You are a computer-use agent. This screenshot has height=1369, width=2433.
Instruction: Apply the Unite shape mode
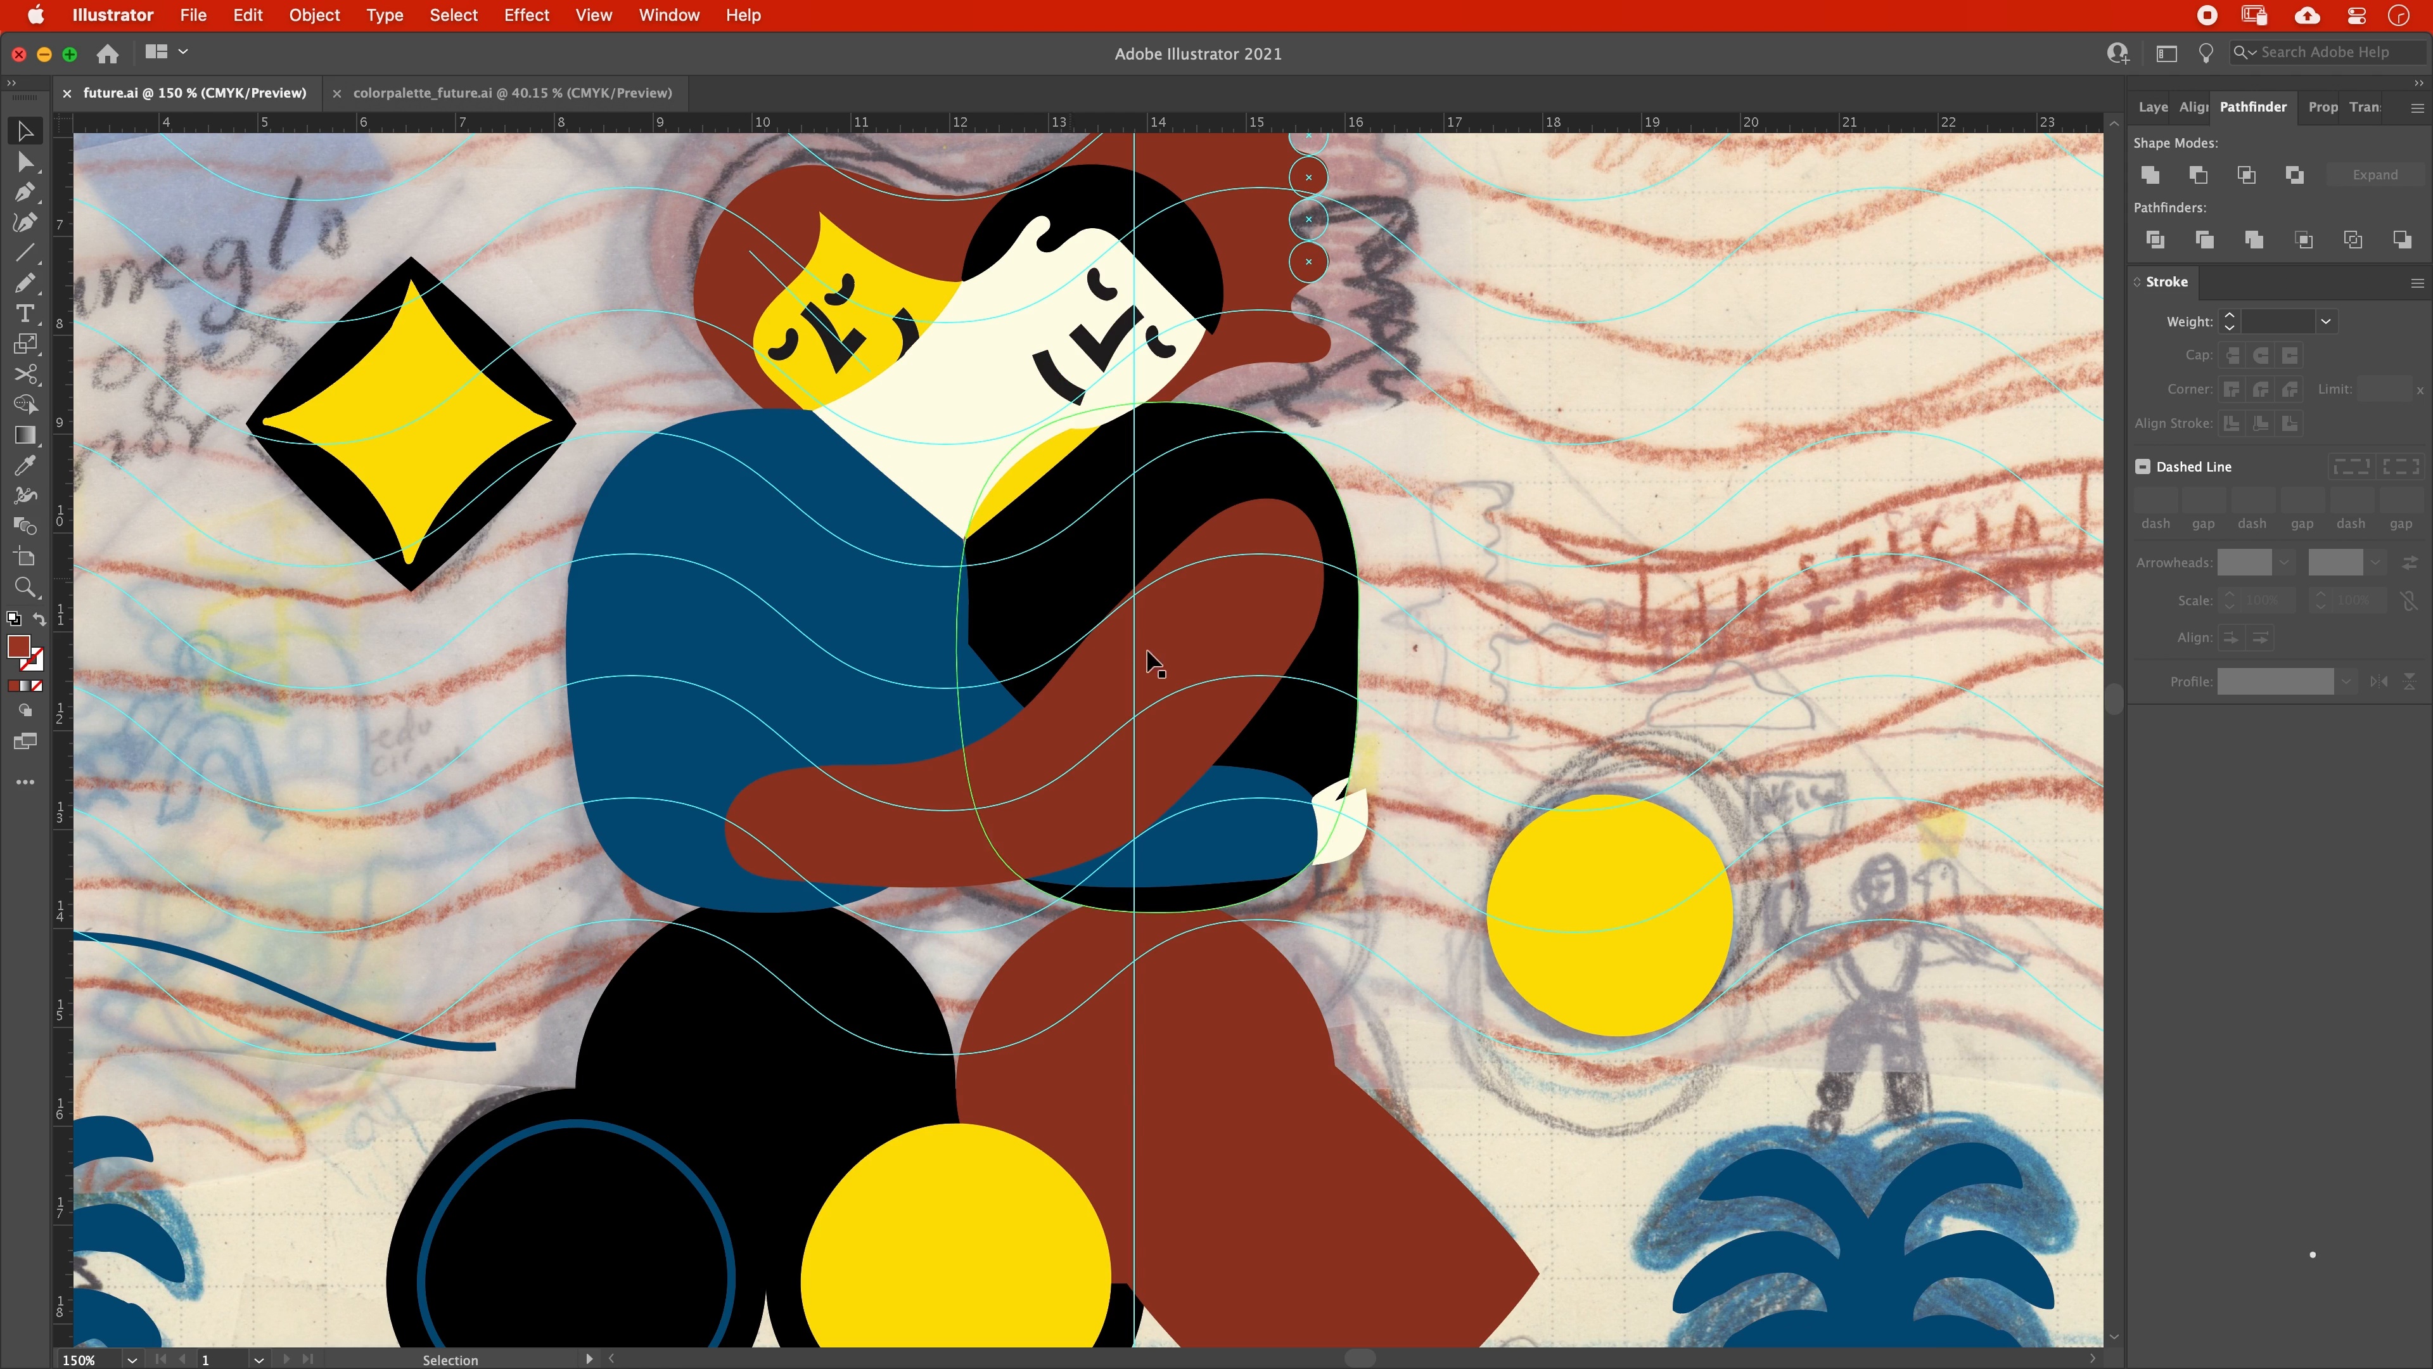pos(2150,175)
